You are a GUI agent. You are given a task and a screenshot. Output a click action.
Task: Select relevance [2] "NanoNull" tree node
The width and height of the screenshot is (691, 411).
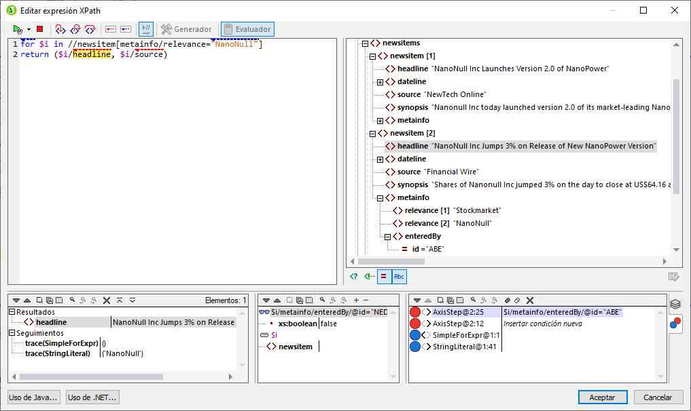[448, 223]
